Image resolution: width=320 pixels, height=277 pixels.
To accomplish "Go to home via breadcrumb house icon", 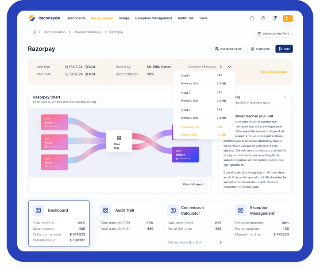I will click(x=34, y=32).
